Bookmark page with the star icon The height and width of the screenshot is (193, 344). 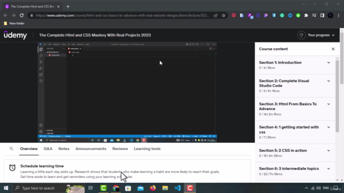pyautogui.click(x=224, y=16)
